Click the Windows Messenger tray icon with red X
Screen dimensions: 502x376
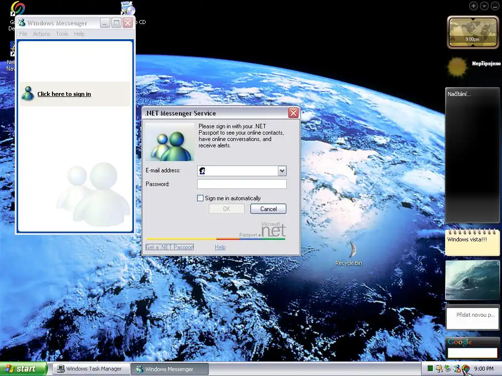[457, 369]
